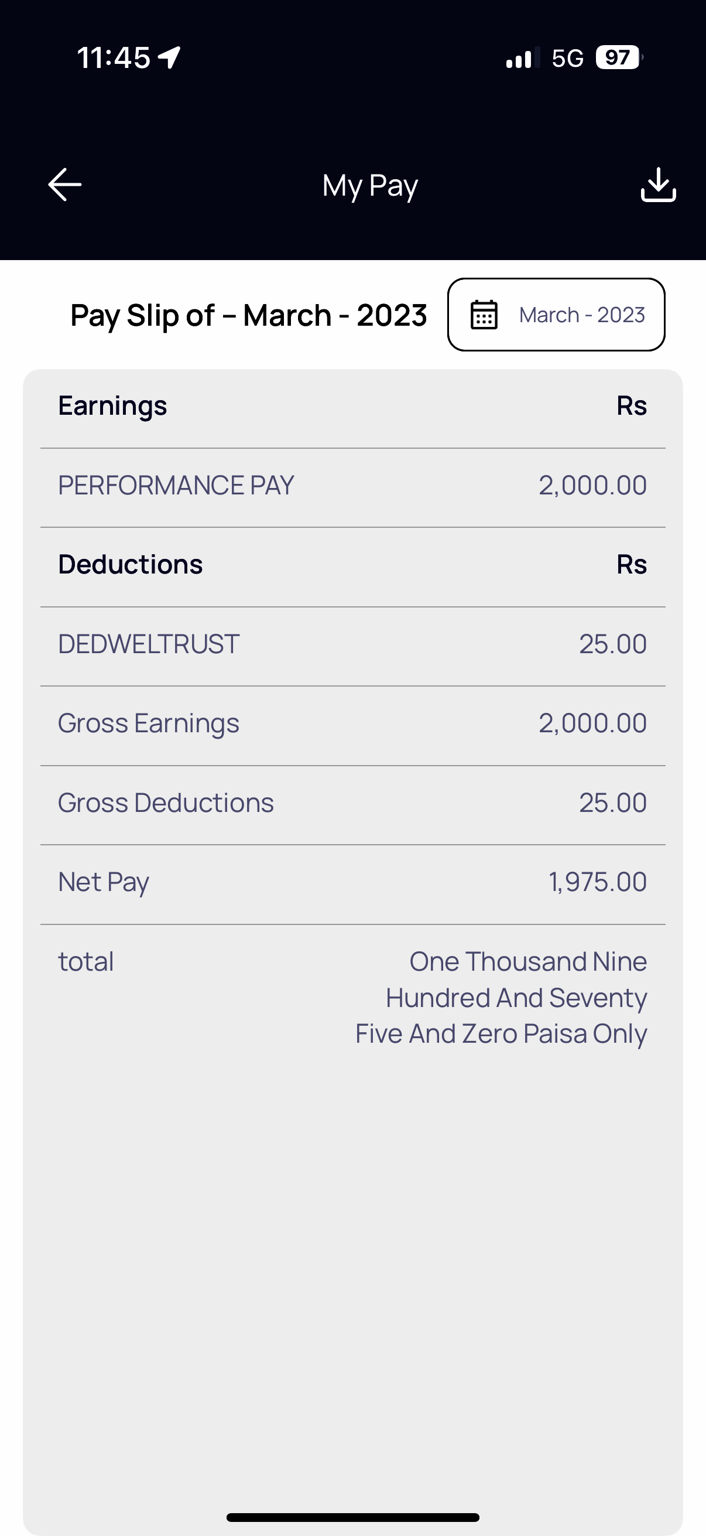Tap the calendar icon in month picker
This screenshot has width=706, height=1536.
tap(484, 315)
